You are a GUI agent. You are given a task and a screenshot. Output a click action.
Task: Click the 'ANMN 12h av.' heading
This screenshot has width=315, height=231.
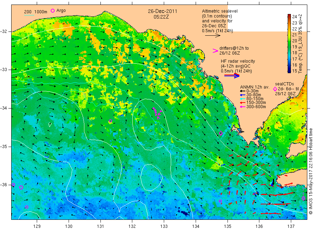tap(254, 87)
